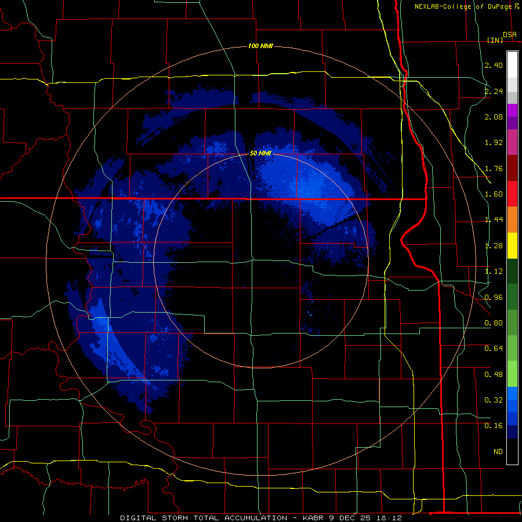
Task: Click the DIGITAL STORM TOTAL ACCUMULATION caption
Action: (x=204, y=518)
